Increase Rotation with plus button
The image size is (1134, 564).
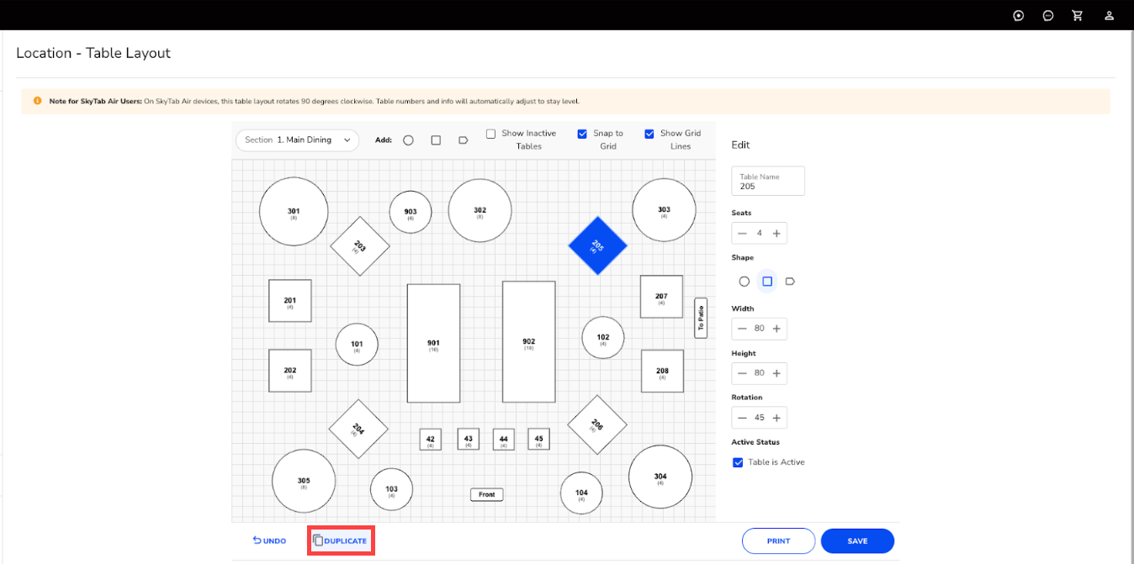[776, 418]
